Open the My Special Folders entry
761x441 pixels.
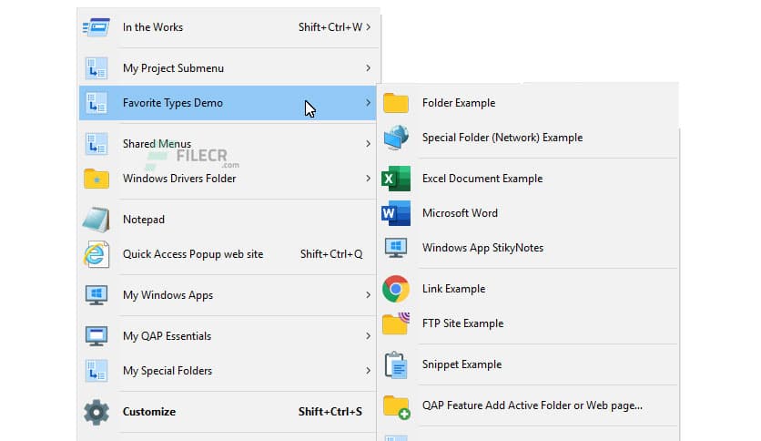coord(228,371)
